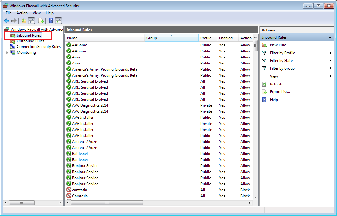Click the green check icon of first Battle.net rule
Viewport: 337px width, 216px height.
coord(69,154)
